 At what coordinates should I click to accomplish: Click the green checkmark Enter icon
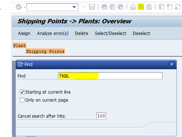(19, 7)
